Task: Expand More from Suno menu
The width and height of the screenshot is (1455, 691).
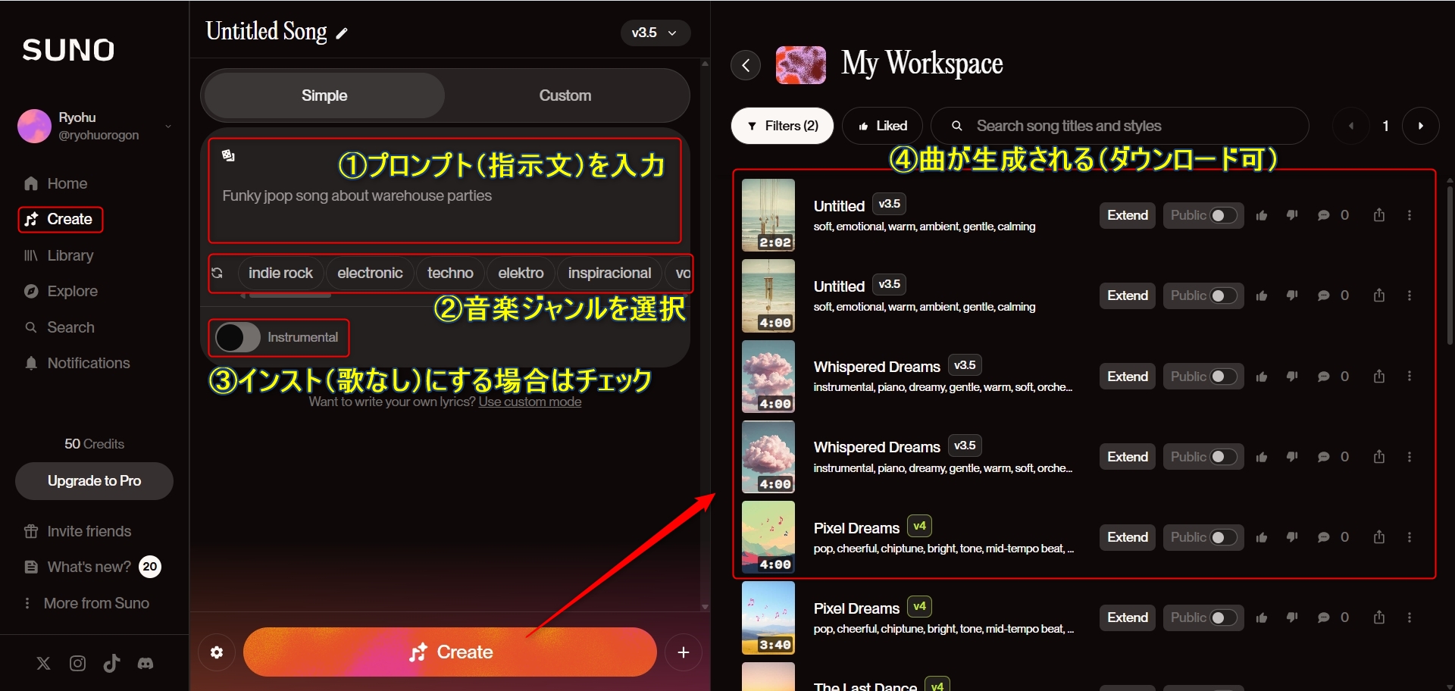Action: [x=87, y=603]
